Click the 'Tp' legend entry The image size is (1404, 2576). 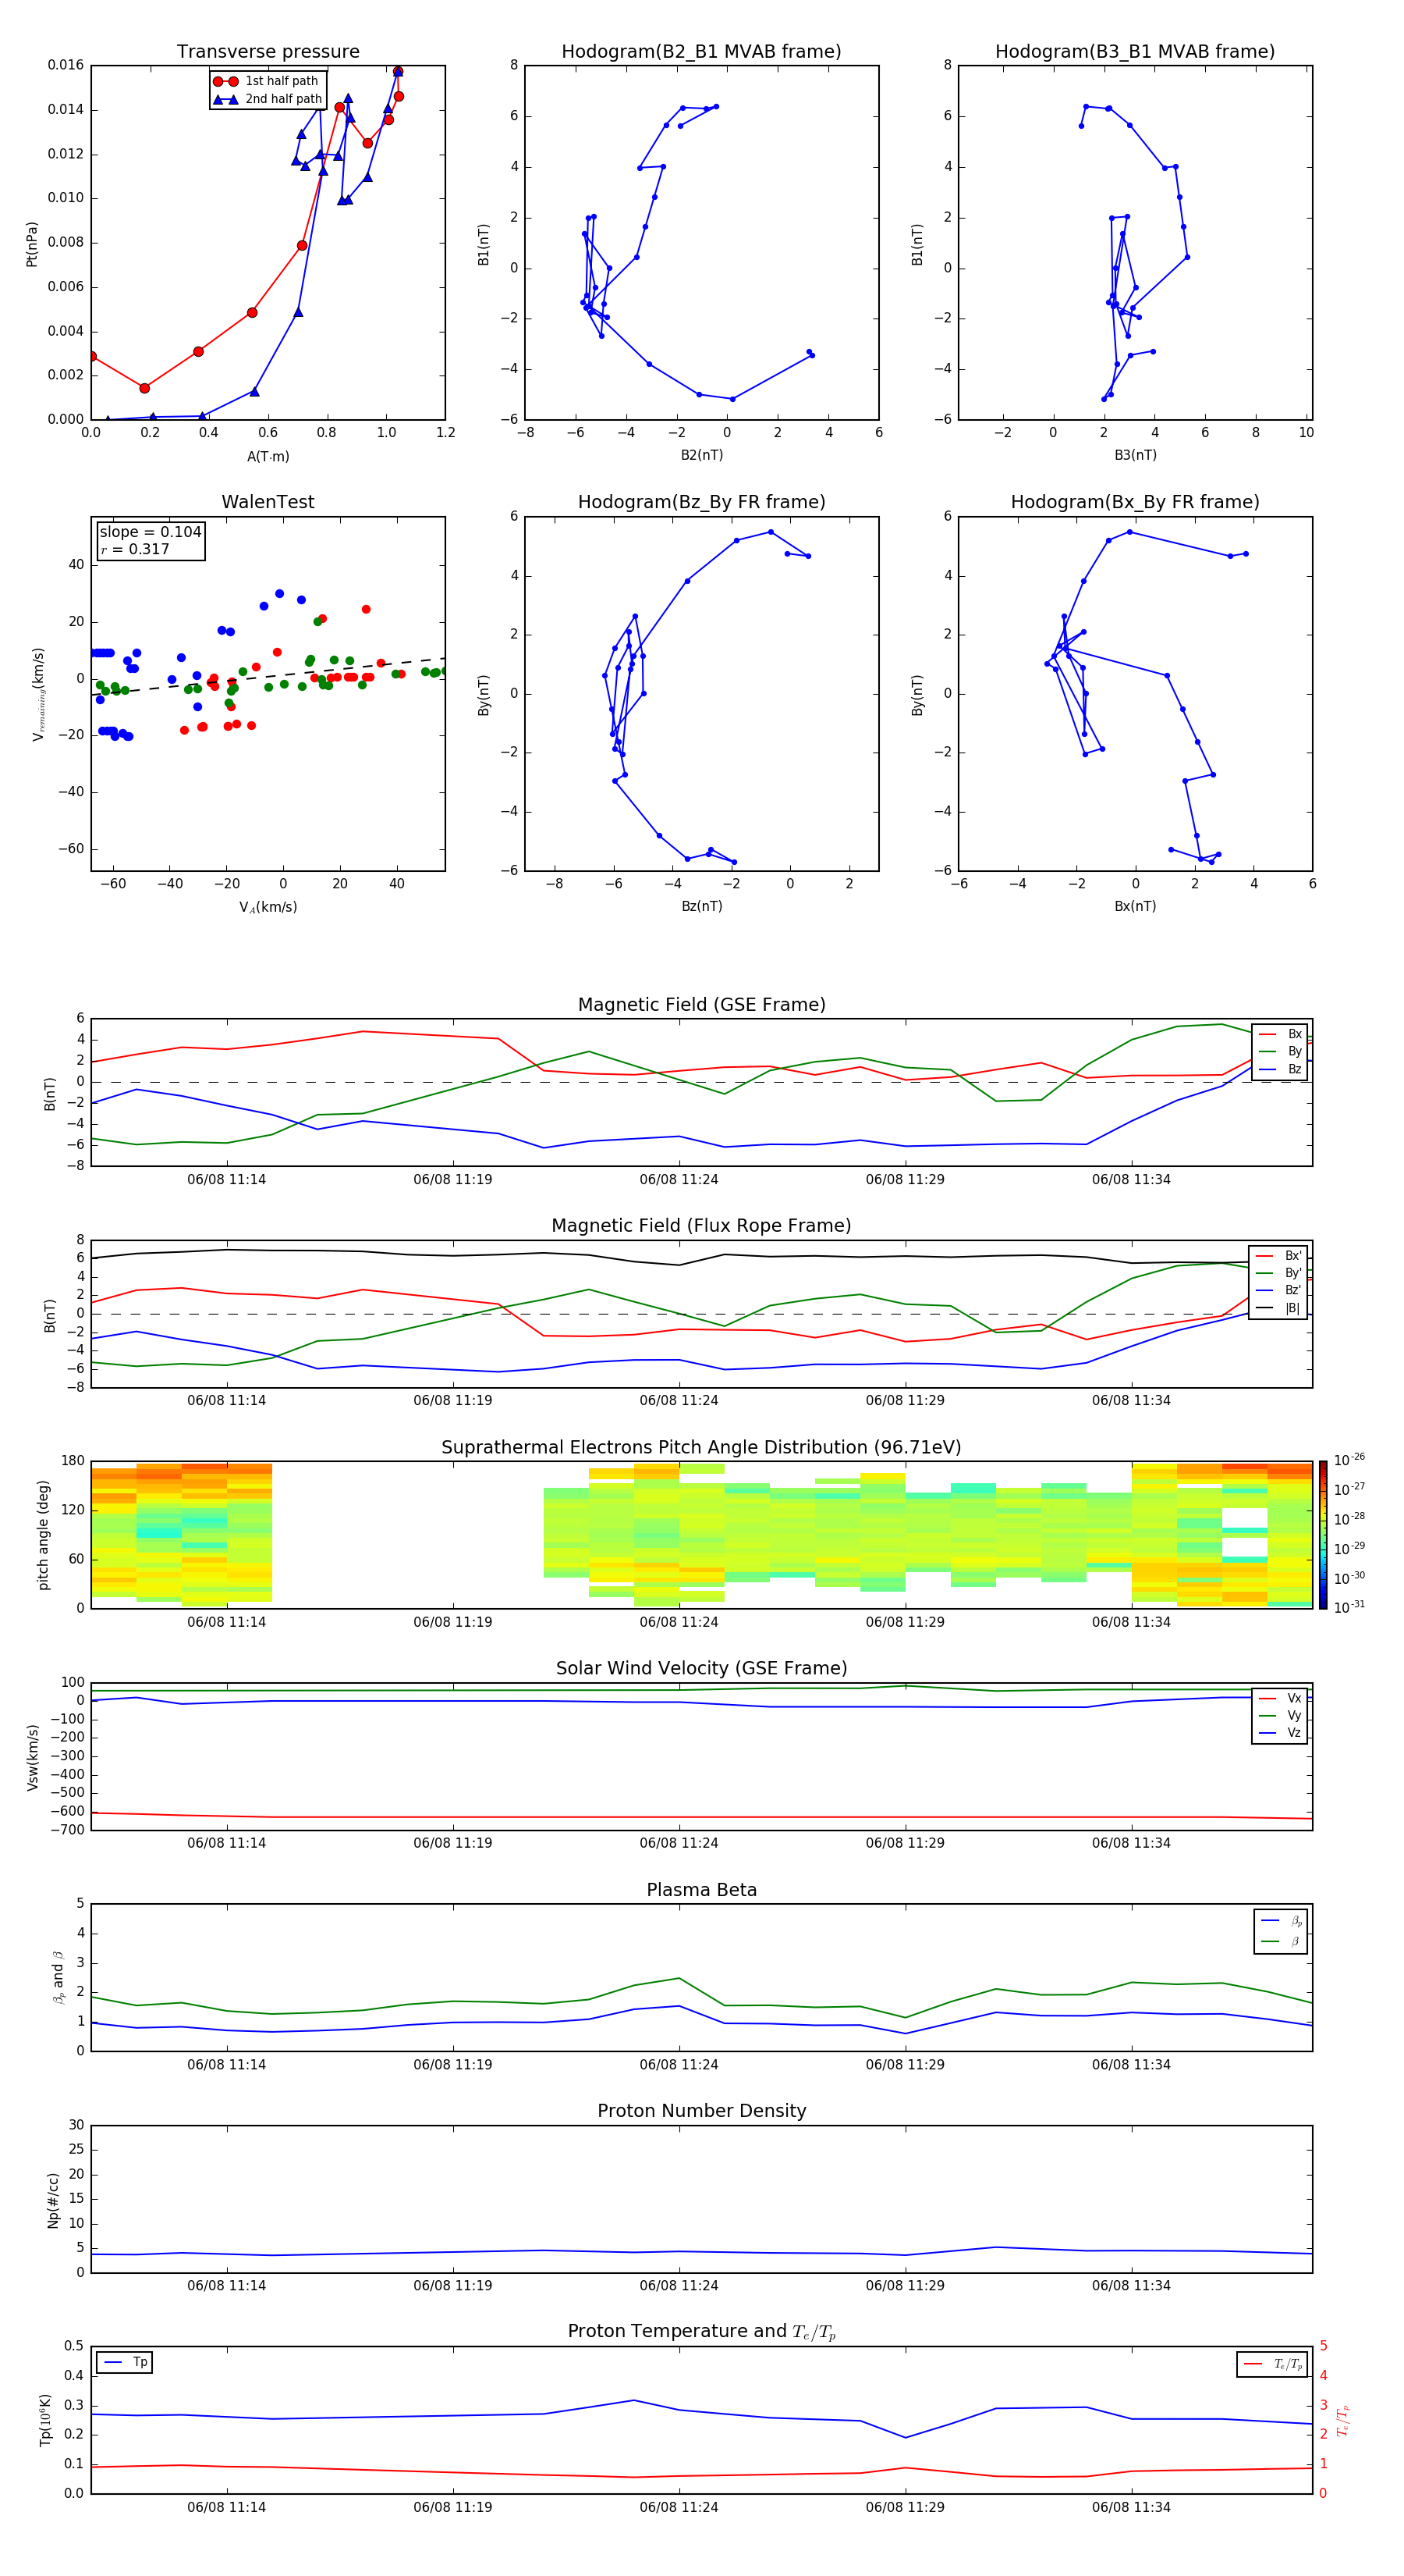tap(125, 2362)
